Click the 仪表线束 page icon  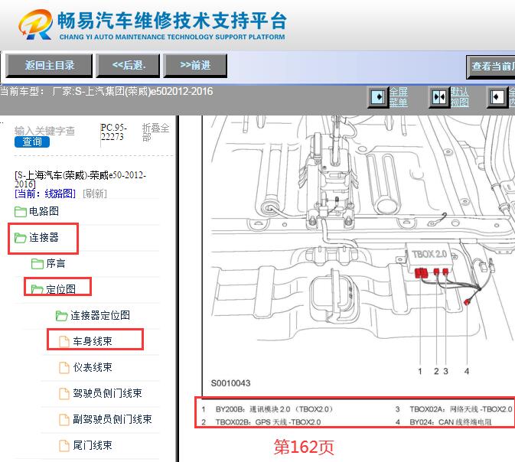point(64,367)
